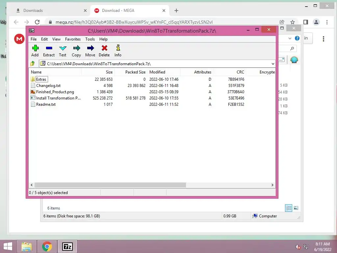Close the Downloads browser tab
Screen dimensions: 337x253
(x=85, y=11)
